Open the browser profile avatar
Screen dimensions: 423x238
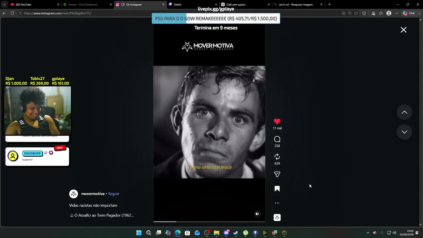(x=389, y=13)
